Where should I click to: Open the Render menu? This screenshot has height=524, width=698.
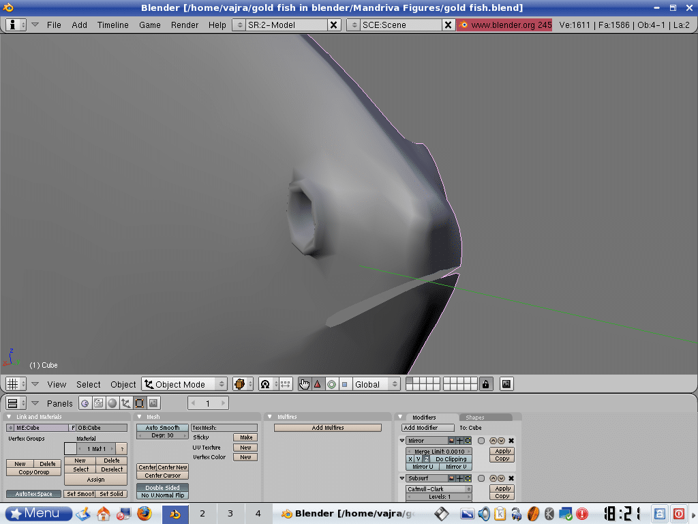[x=185, y=25]
